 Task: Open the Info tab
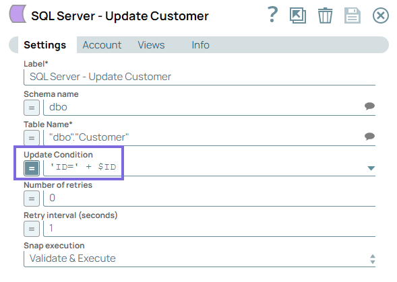(x=201, y=45)
